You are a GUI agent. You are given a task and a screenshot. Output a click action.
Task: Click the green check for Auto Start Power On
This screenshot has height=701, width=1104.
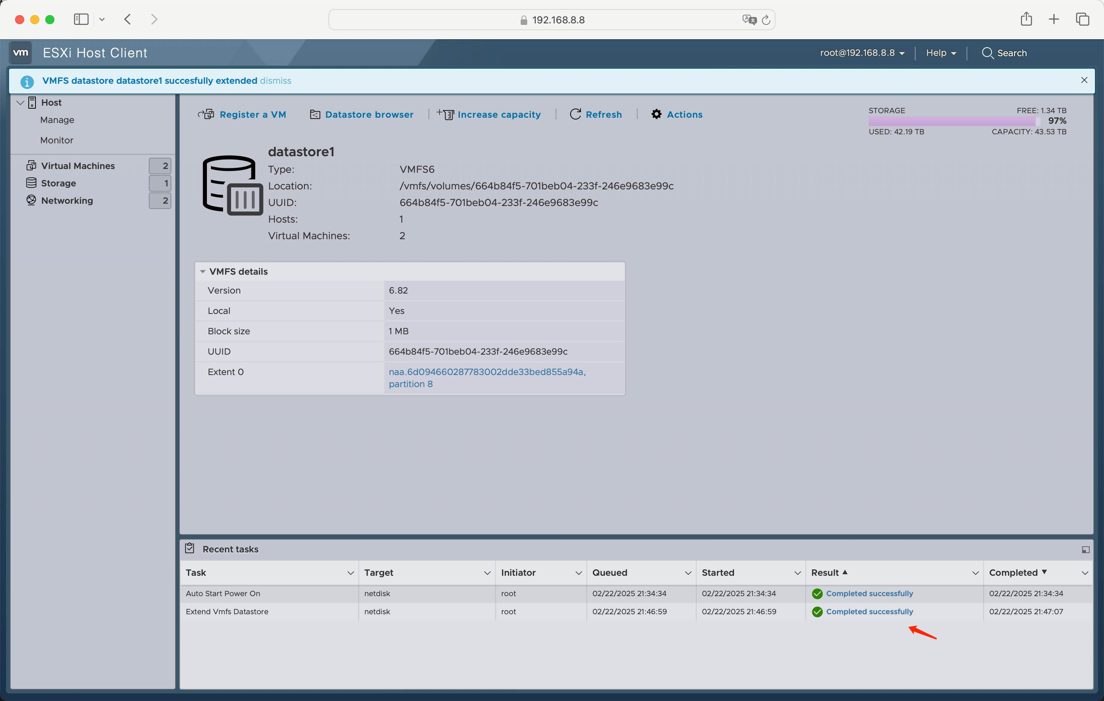coord(817,594)
